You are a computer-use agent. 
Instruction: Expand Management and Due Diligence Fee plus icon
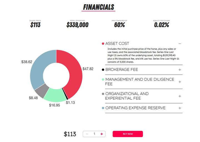point(180,82)
